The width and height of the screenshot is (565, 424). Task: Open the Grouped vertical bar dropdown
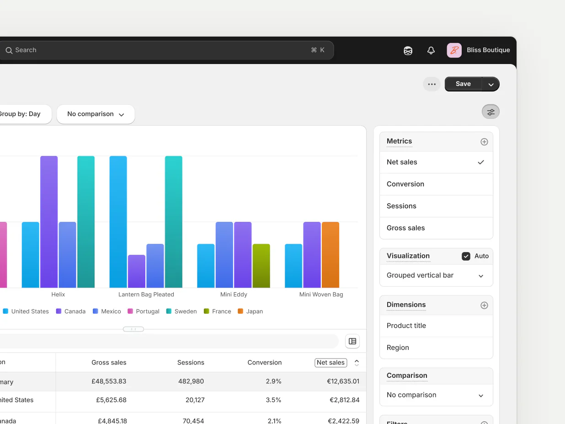coord(436,276)
